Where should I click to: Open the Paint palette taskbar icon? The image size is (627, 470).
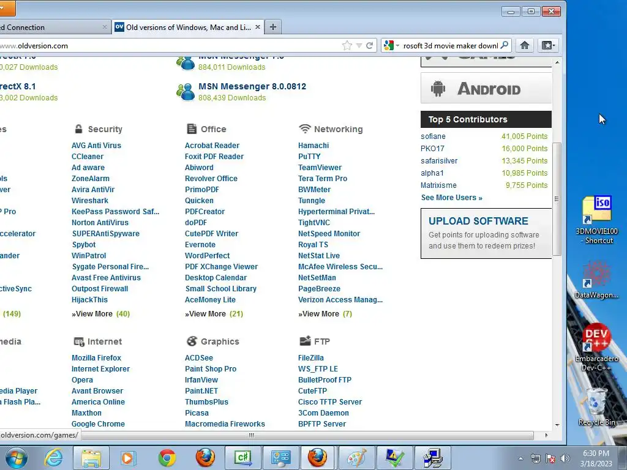[356, 458]
